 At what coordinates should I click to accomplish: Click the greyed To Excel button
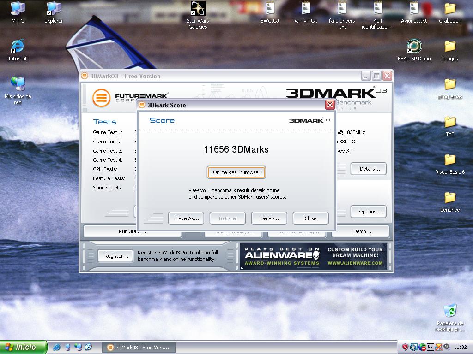click(x=228, y=218)
